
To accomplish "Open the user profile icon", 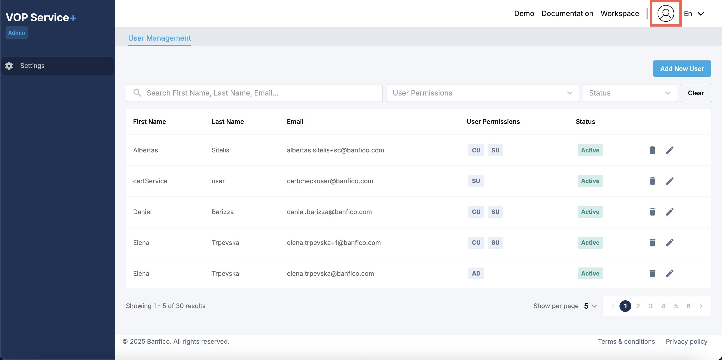I will point(665,14).
